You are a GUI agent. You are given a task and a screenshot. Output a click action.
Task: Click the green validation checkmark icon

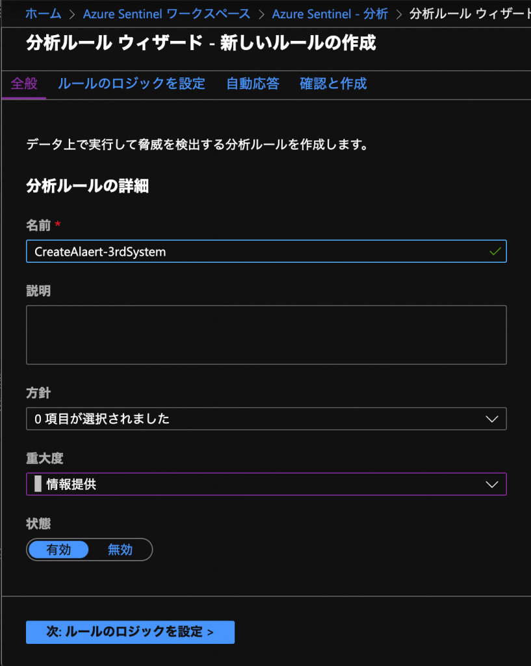click(x=495, y=252)
